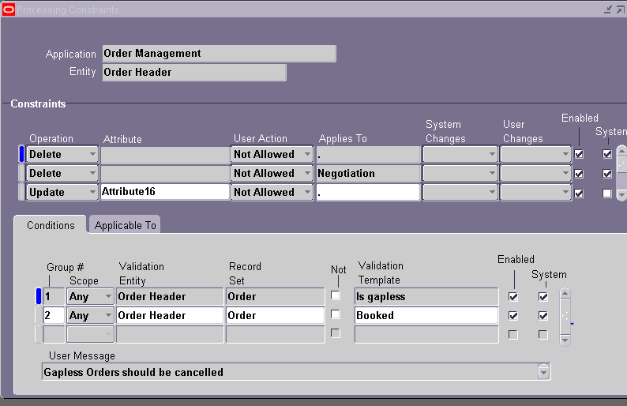Toggle System checkbox for Is gapless condition
Viewport: 627px width, 406px height.
tap(543, 297)
